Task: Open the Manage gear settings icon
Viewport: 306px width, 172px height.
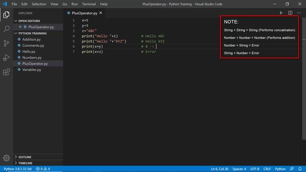Action: point(6,158)
